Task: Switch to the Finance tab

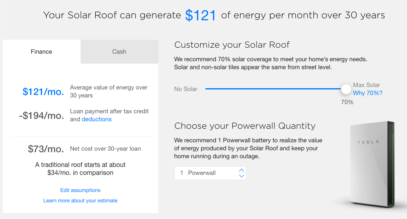Action: pos(41,52)
